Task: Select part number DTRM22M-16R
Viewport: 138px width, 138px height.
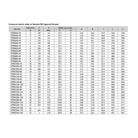Action: [x=17, y=108]
